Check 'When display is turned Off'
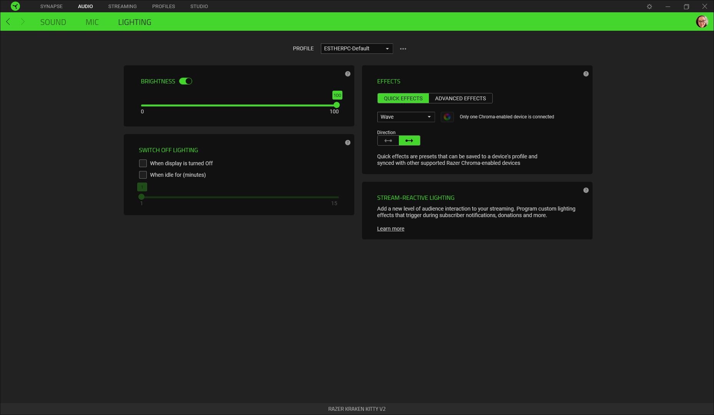714x415 pixels. pos(143,163)
